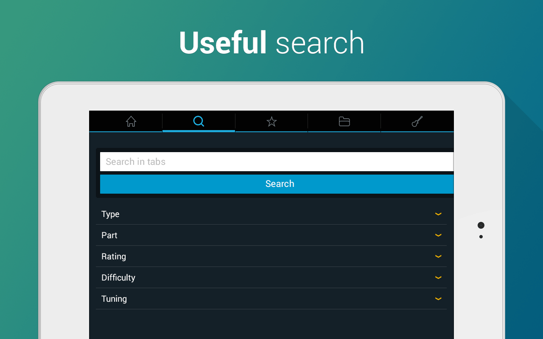Open the guitar icon tab
This screenshot has height=339, width=543.
point(417,122)
